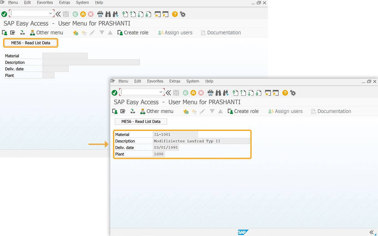Image resolution: width=378 pixels, height=236 pixels.
Task: Click ME56 - Read List Data in front window
Action: click(141, 121)
